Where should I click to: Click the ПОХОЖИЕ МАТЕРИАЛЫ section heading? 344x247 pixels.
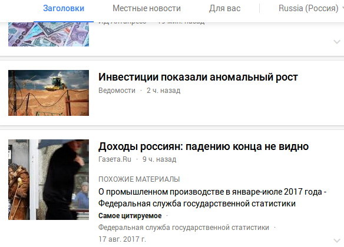coord(139,179)
